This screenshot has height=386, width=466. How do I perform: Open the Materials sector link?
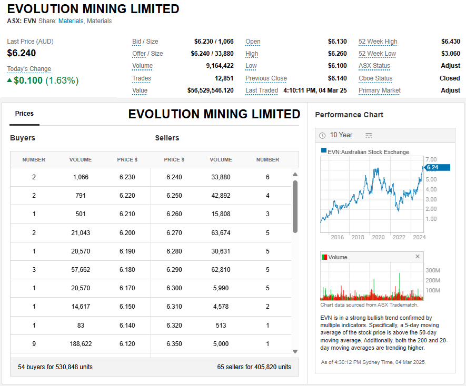(x=71, y=21)
